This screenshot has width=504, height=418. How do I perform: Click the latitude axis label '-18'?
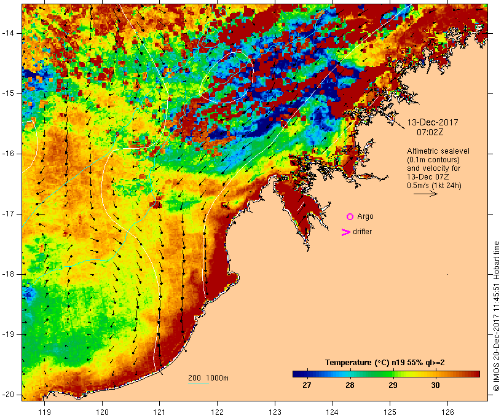coord(8,274)
